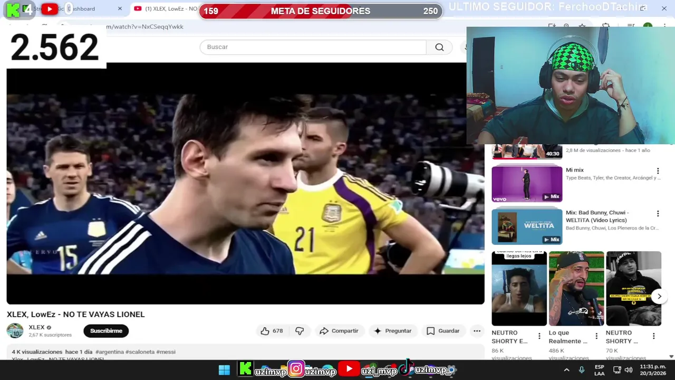Open the WELTiTA mix thumbnail

coord(527,226)
